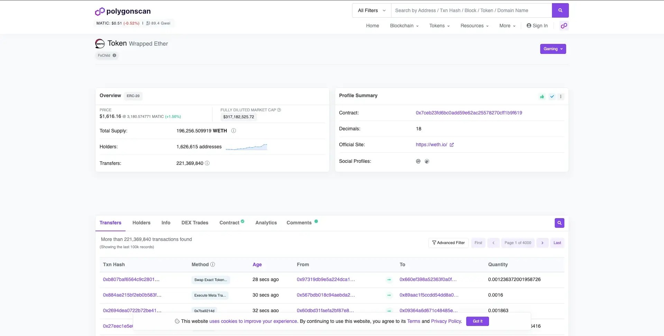The image size is (664, 336).
Task: Click the info icon next to Transfers count
Action: (207, 163)
